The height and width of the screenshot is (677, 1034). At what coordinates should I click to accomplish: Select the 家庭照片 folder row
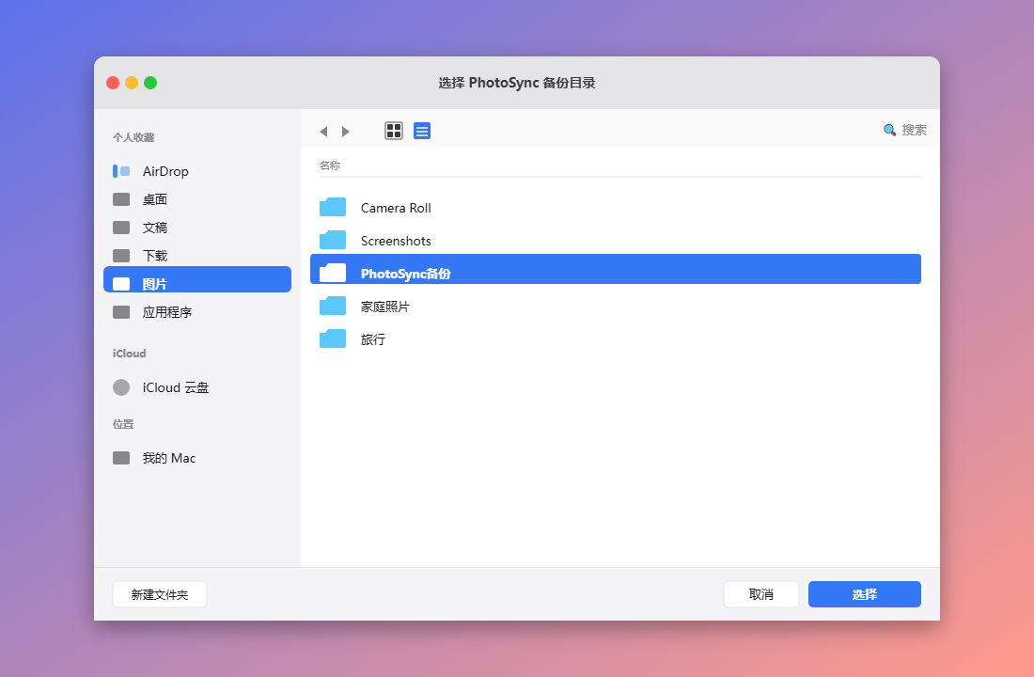(x=616, y=307)
